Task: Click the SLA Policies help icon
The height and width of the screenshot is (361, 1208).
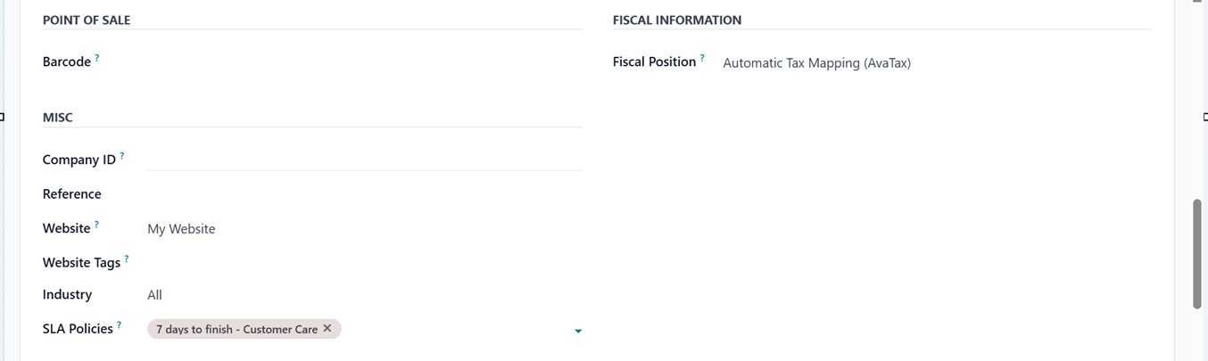Action: coord(119,324)
